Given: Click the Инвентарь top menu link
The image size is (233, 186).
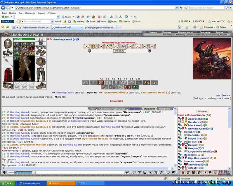Looking at the screenshot, I should click(x=168, y=34).
